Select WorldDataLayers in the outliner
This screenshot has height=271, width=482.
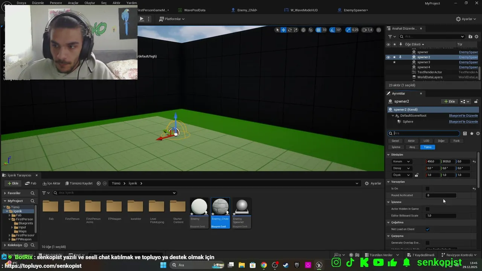point(430,77)
